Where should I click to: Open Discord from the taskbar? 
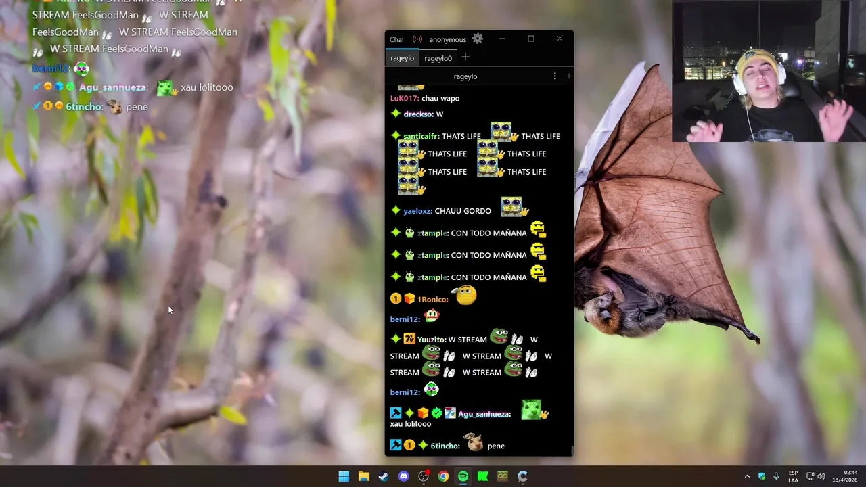(403, 476)
